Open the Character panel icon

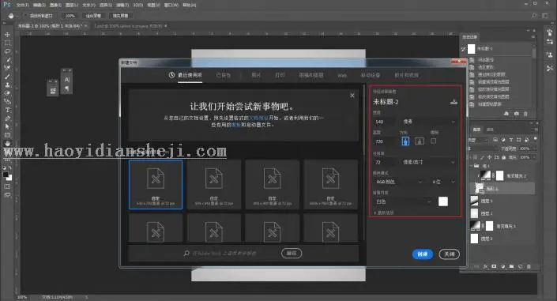click(67, 80)
